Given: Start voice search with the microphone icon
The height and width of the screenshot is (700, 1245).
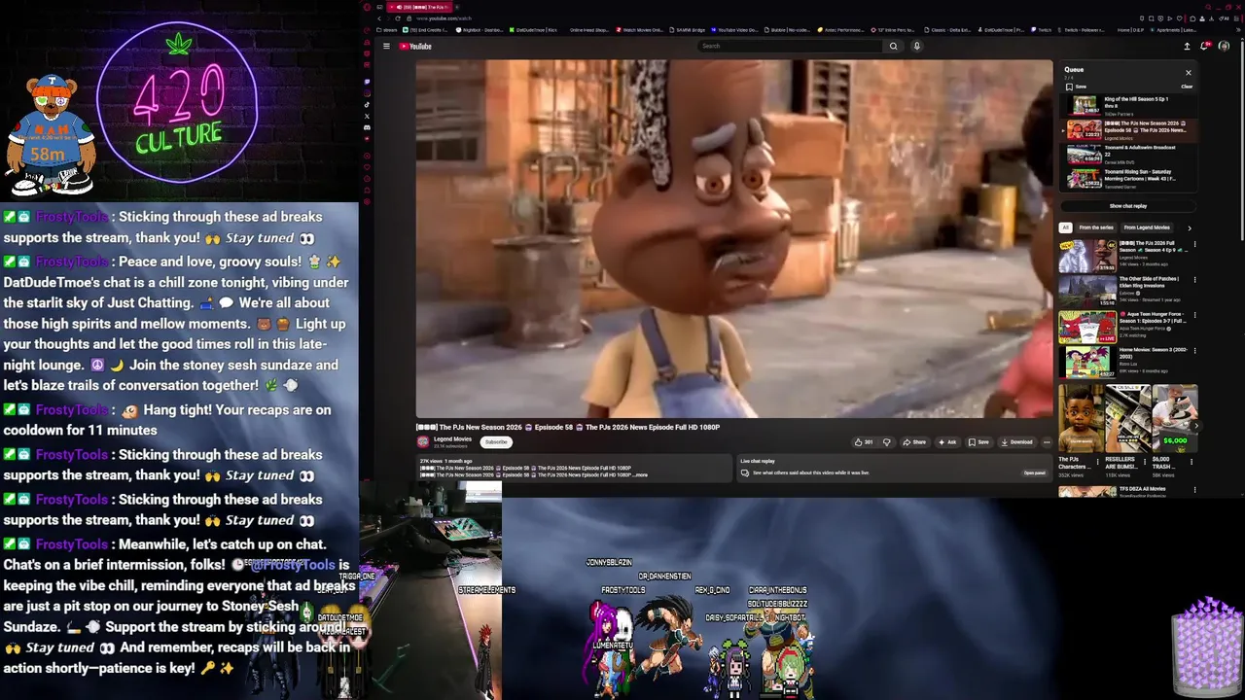Looking at the screenshot, I should point(916,46).
